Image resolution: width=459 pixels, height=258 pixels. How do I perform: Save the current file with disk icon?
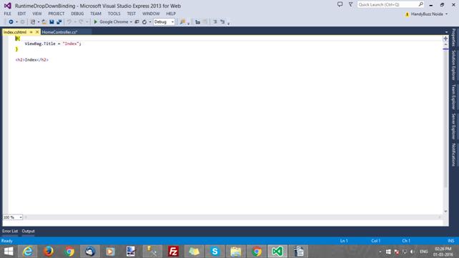point(51,22)
